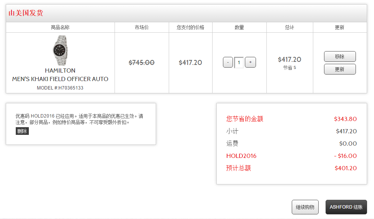
Task: Select the 更新 column header
Action: coord(340,27)
